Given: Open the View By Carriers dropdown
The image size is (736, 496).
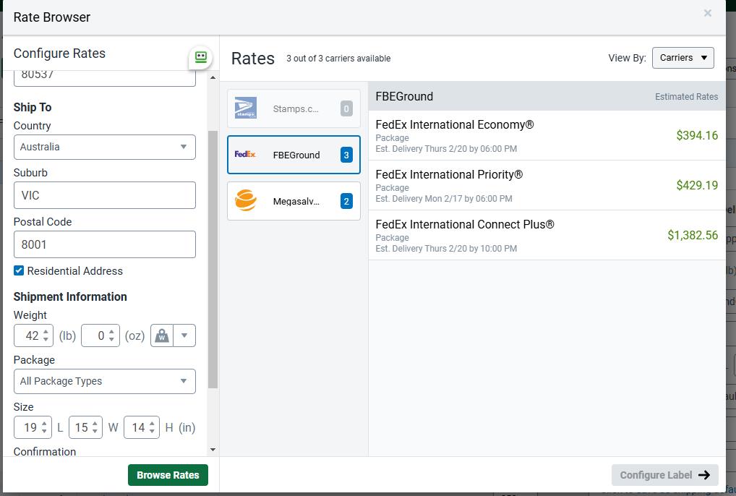Looking at the screenshot, I should (683, 58).
